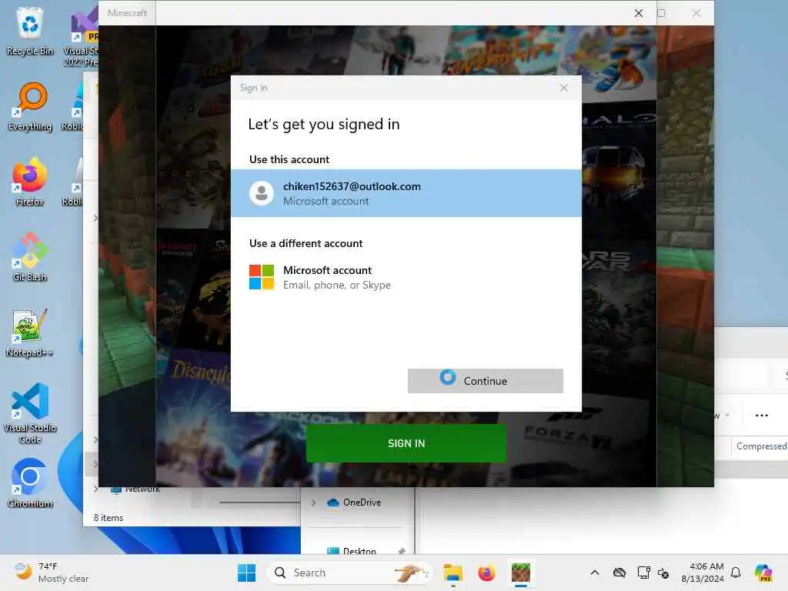Open Chromium desktop shortcut
Image resolution: width=788 pixels, height=591 pixels.
(30, 483)
